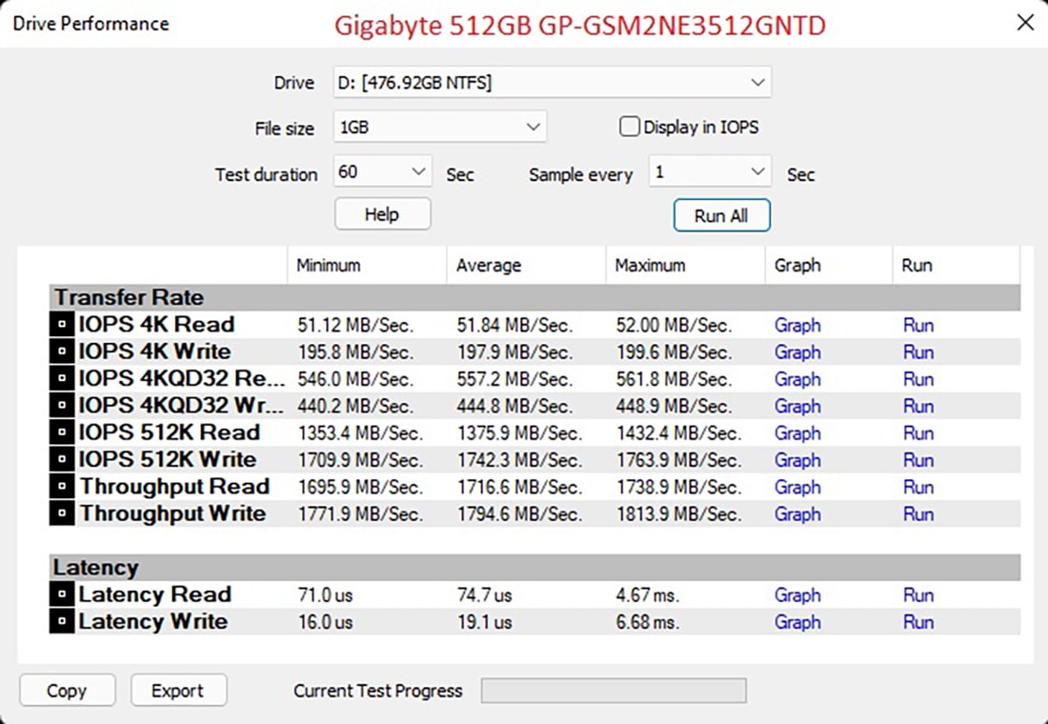Click the icon beside Throughput Read
Image resolution: width=1048 pixels, height=724 pixels.
coord(62,487)
